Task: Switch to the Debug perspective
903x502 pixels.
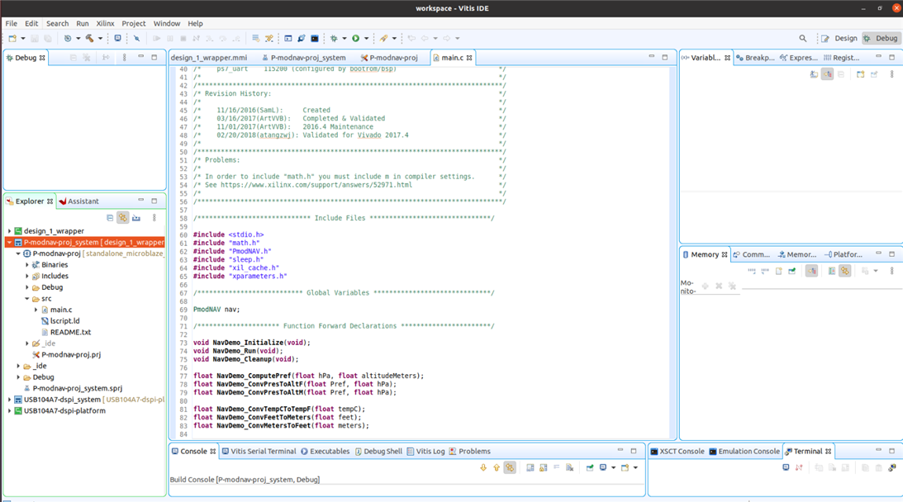Action: [881, 39]
